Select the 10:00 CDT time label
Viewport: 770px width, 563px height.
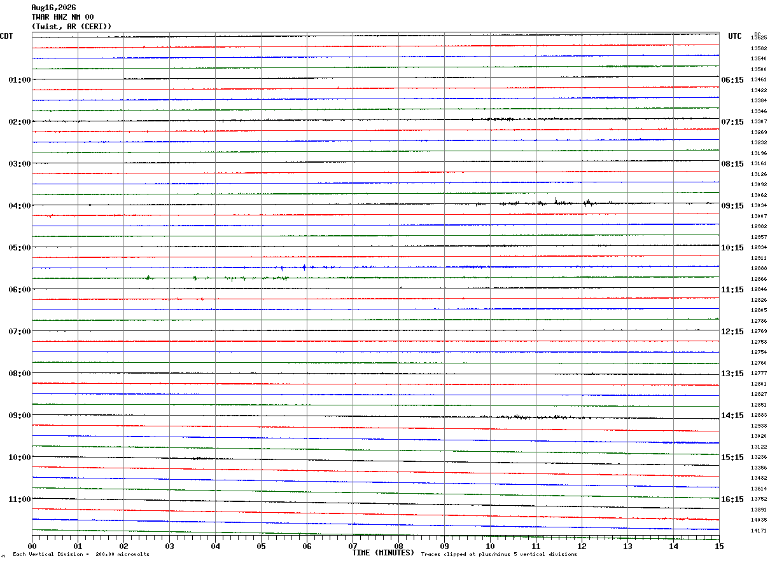(x=20, y=458)
